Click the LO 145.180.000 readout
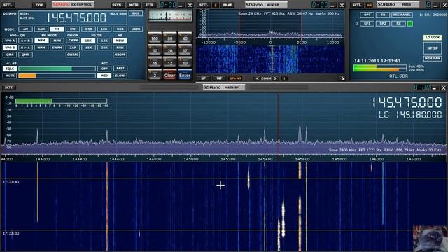The height and width of the screenshot is (252, 448). (x=410, y=115)
